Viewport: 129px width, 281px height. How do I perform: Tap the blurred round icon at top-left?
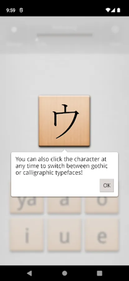pyautogui.click(x=14, y=30)
